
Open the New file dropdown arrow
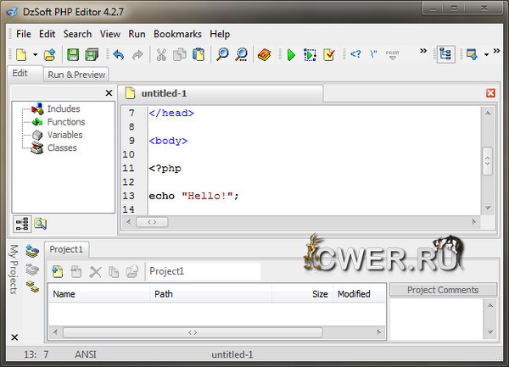point(35,55)
